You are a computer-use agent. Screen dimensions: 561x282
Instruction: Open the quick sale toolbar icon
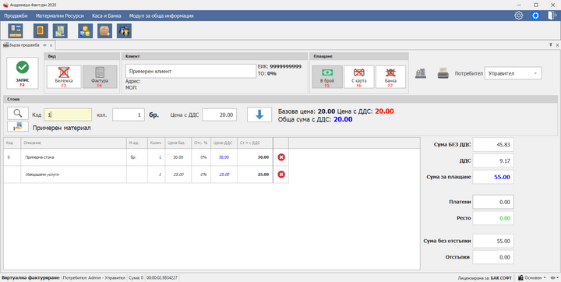[16, 31]
